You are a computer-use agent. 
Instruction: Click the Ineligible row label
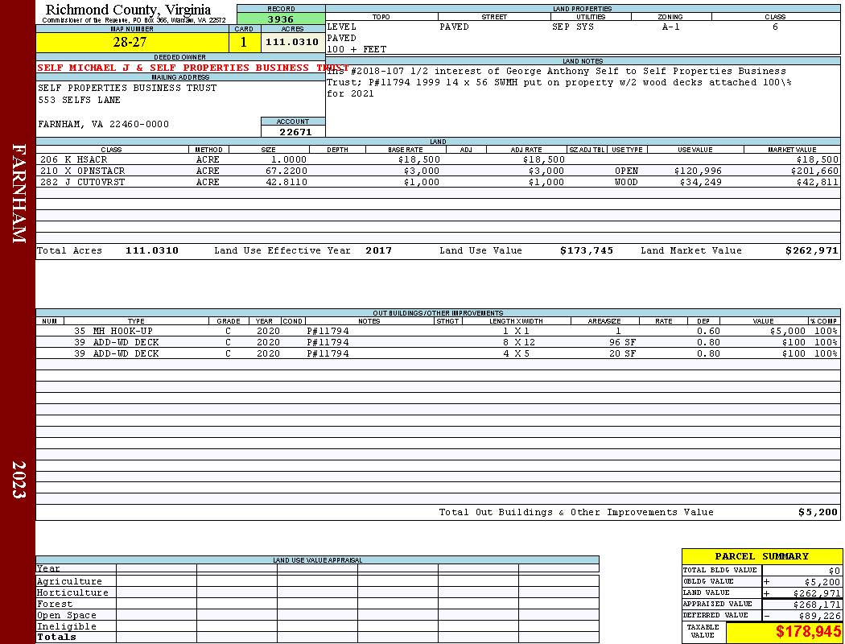pyautogui.click(x=66, y=627)
